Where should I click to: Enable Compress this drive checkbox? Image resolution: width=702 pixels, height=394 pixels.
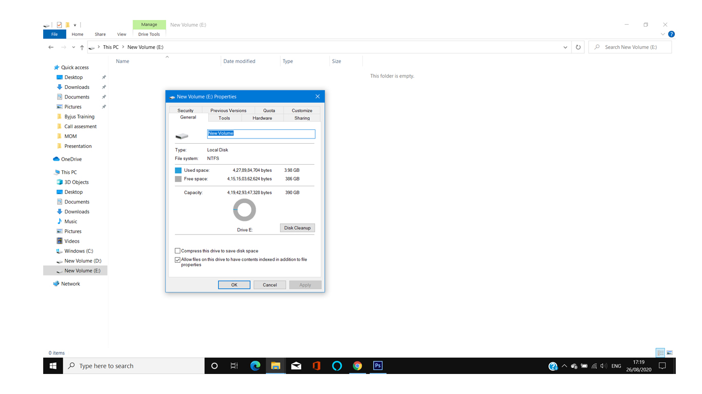click(x=178, y=251)
